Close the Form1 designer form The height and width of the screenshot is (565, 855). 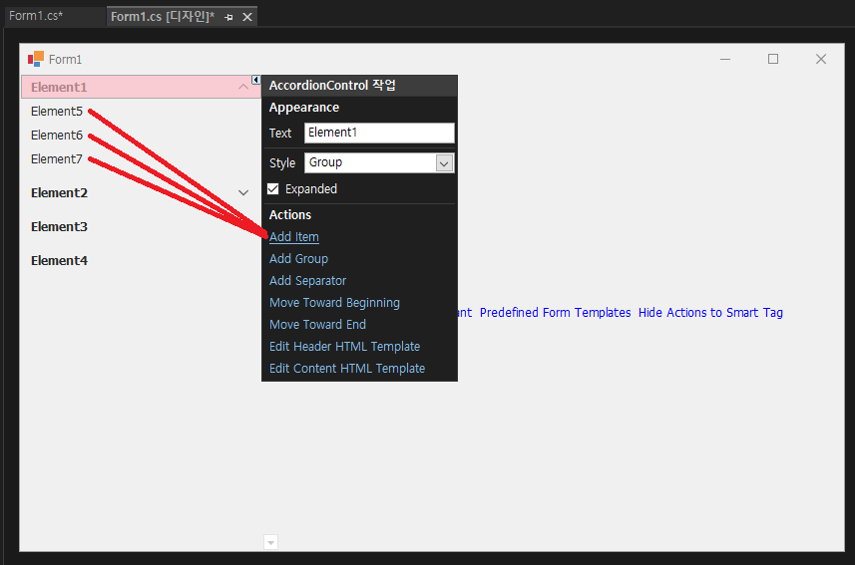pos(821,59)
